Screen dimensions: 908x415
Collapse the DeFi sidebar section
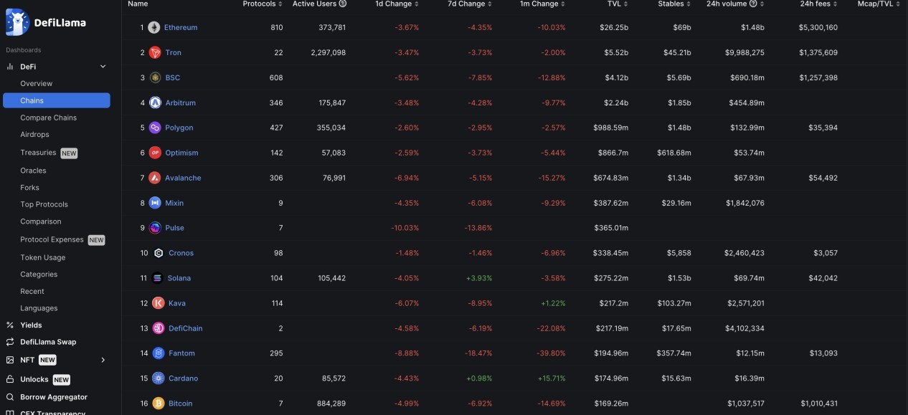tap(103, 67)
